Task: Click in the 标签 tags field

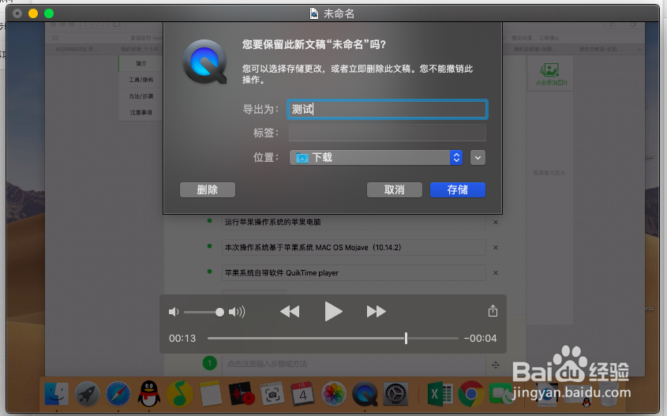Action: point(387,133)
